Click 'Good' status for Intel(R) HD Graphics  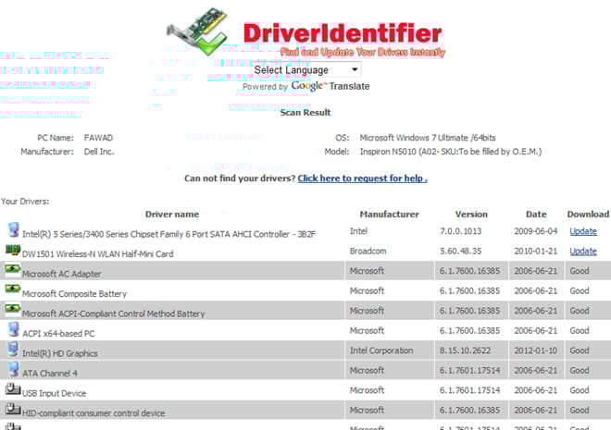(x=580, y=350)
